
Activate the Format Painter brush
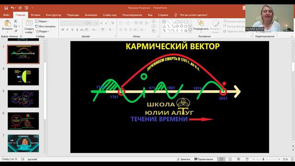tap(16, 31)
